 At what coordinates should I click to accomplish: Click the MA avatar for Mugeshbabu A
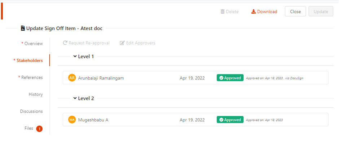[72, 120]
